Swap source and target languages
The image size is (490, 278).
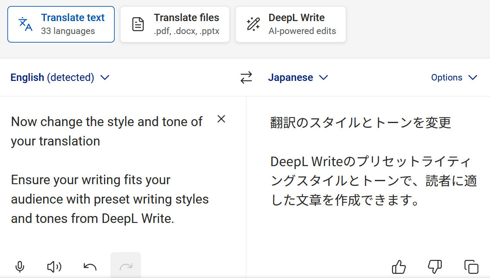coord(246,77)
